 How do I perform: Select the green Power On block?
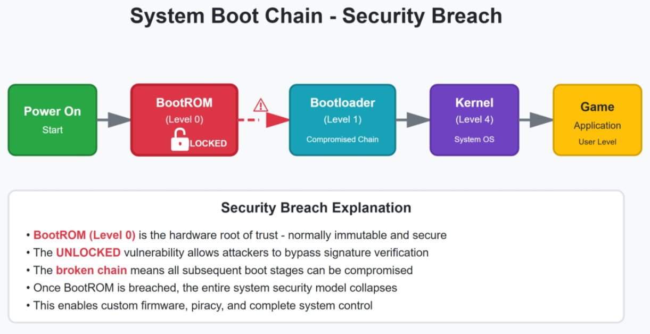[x=52, y=120]
